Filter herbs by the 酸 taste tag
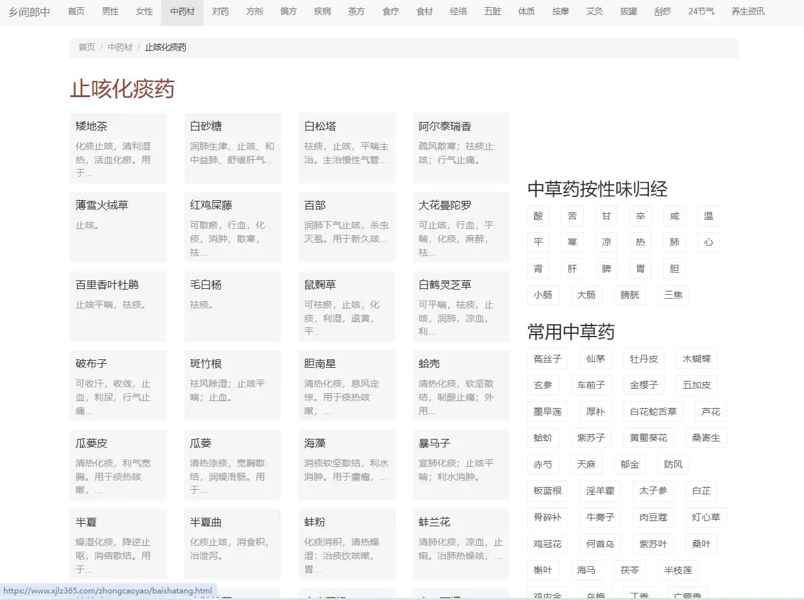This screenshot has height=600, width=804. click(538, 216)
